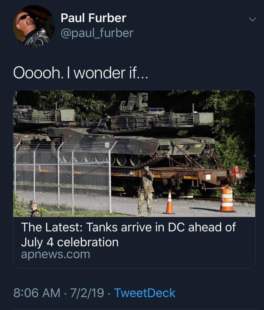The width and height of the screenshot is (264, 310).
Task: Click the 8:06 AM timestamp
Action: point(37,293)
